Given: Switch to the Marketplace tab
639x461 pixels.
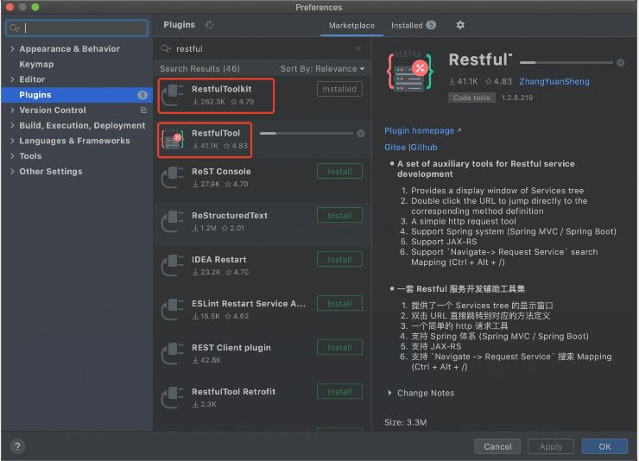Looking at the screenshot, I should coord(351,26).
